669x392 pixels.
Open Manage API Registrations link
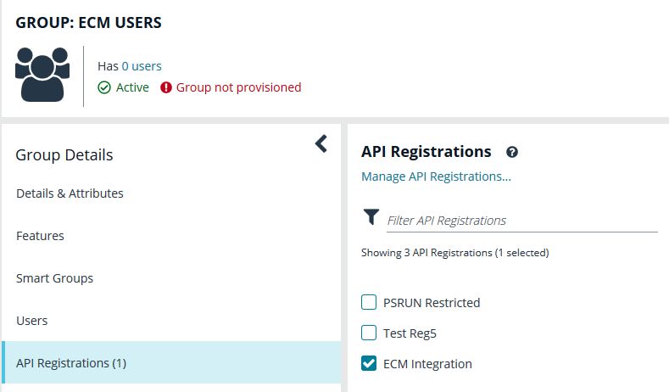point(436,176)
